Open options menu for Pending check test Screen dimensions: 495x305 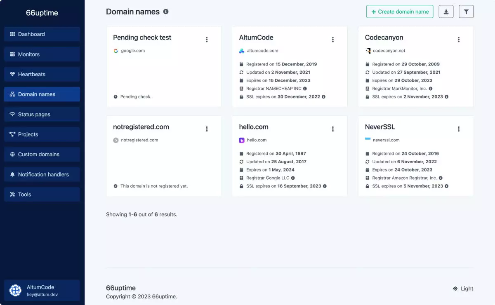click(x=207, y=40)
